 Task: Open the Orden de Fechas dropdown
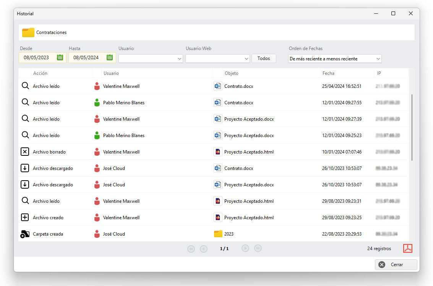coord(335,58)
